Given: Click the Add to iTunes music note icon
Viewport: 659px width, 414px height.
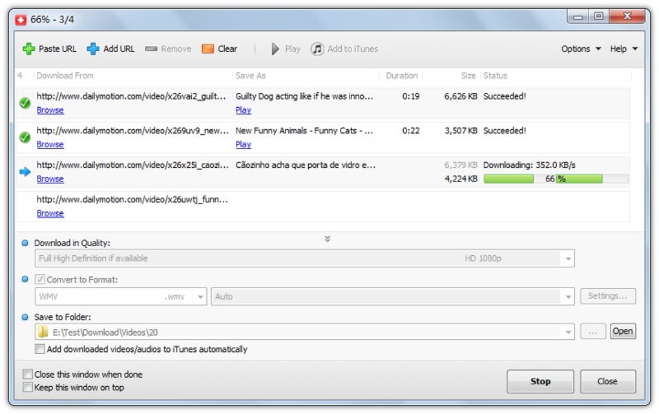Looking at the screenshot, I should pyautogui.click(x=317, y=48).
